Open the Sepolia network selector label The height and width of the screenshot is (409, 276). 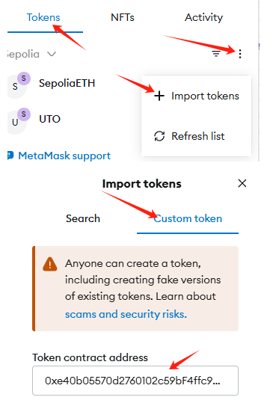(x=23, y=55)
